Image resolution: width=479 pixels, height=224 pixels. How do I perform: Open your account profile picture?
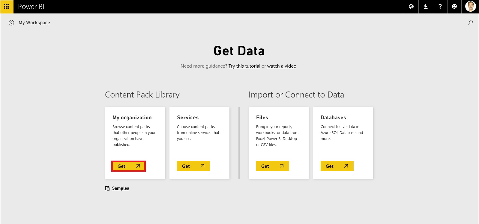pos(471,6)
